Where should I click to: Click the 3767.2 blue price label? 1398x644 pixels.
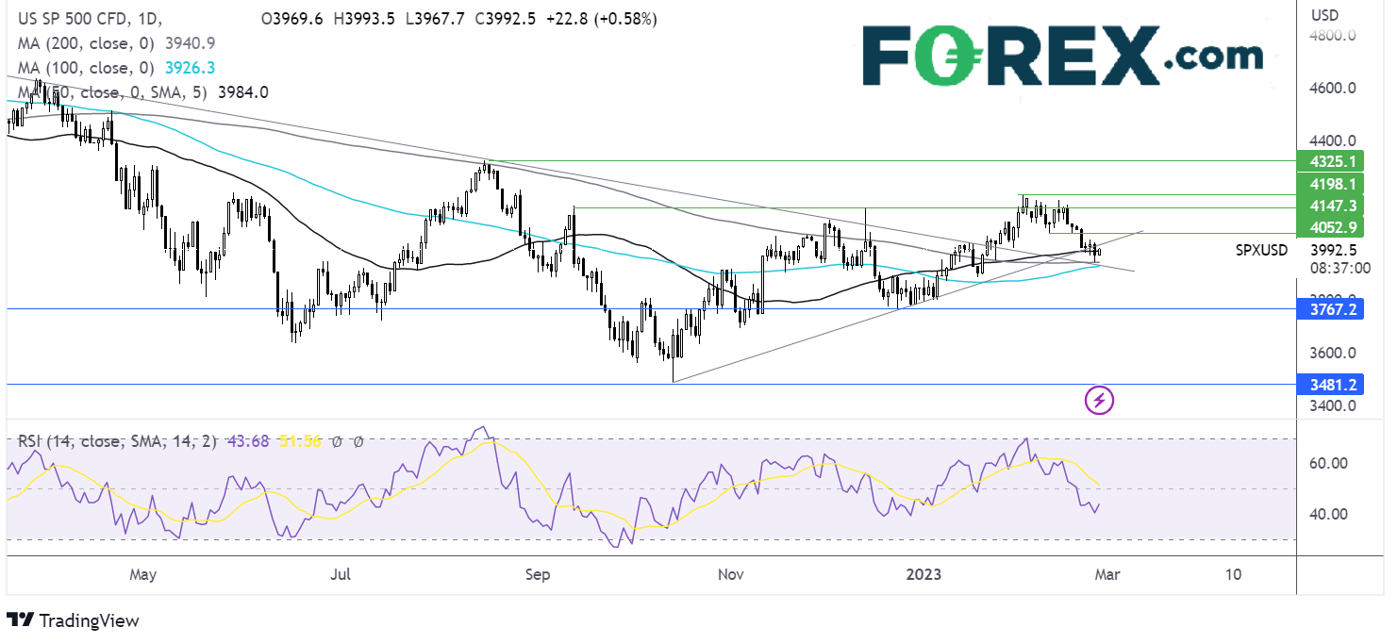pyautogui.click(x=1330, y=308)
